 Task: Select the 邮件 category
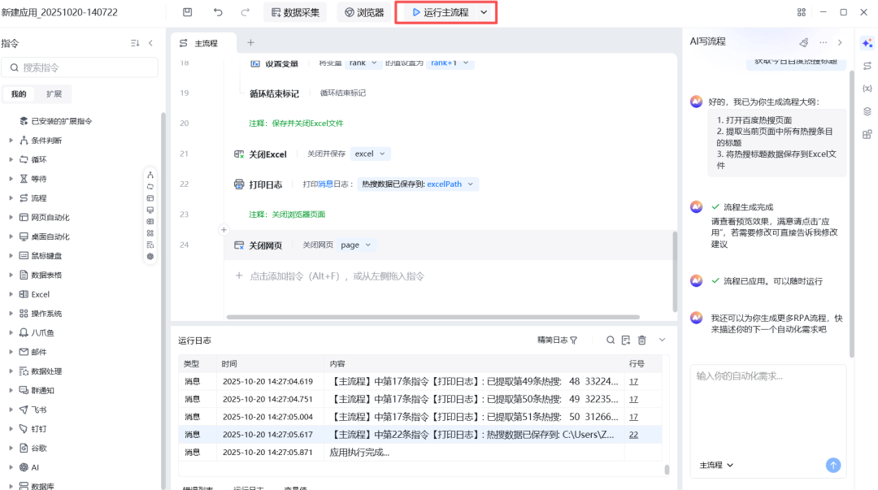coord(33,352)
